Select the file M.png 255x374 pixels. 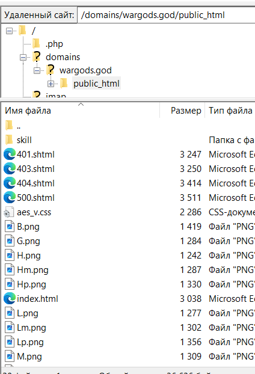click(29, 357)
